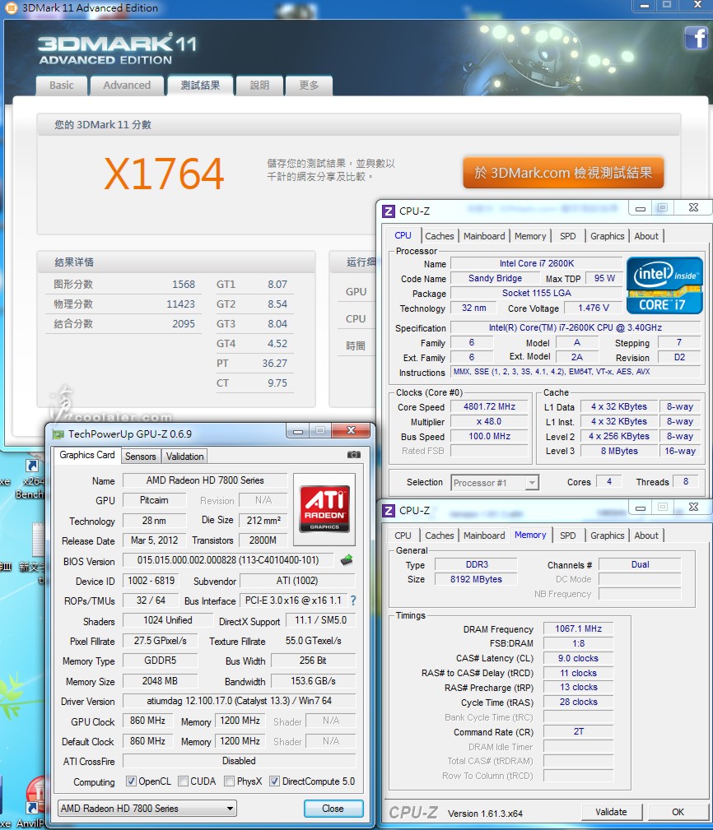The width and height of the screenshot is (713, 830).
Task: Click the 图形分数 score 1568
Action: pyautogui.click(x=184, y=285)
